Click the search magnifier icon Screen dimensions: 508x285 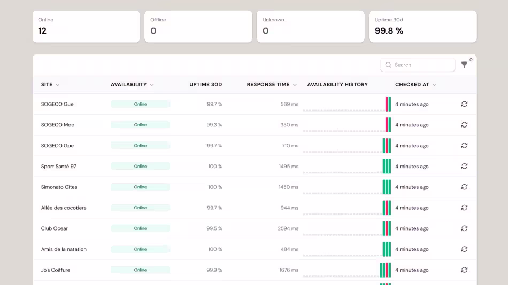click(x=388, y=65)
